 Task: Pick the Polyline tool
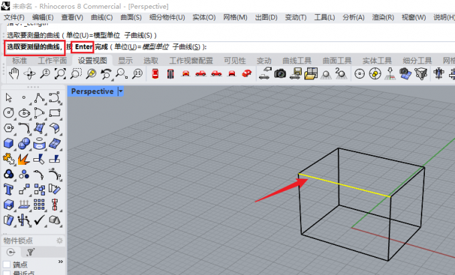pyautogui.click(x=39, y=98)
